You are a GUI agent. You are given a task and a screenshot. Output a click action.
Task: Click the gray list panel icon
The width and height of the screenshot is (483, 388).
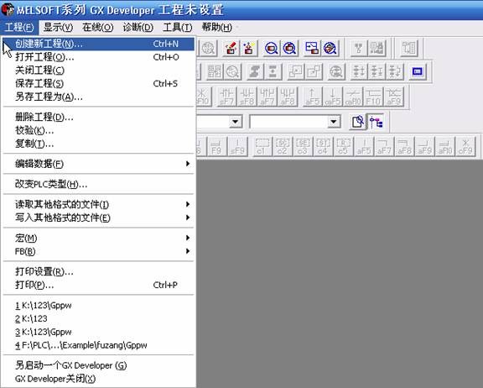coord(408,48)
